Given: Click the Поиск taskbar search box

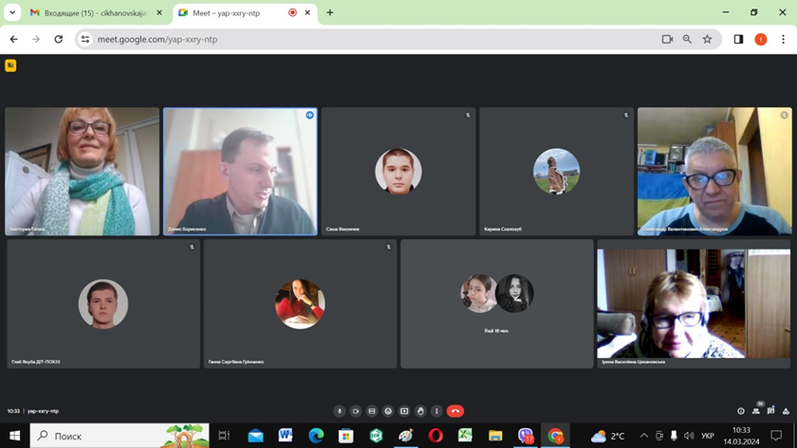Looking at the screenshot, I should point(120,436).
